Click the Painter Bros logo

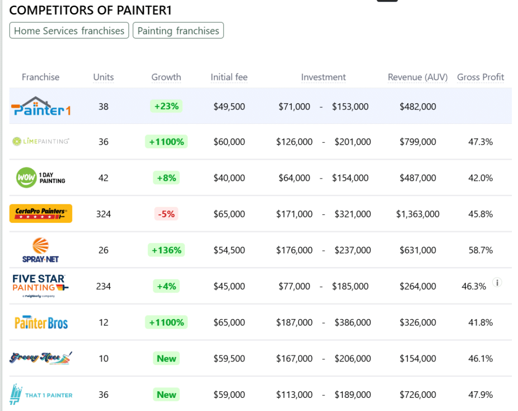[x=40, y=323]
